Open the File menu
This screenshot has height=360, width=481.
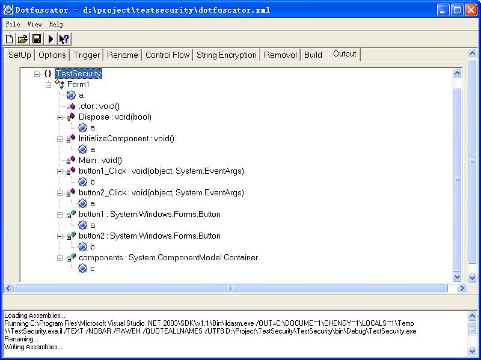(13, 24)
